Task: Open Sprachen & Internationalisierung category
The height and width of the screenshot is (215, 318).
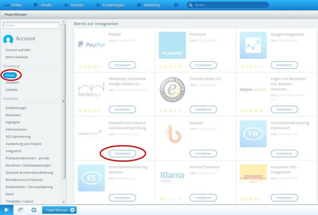Action: (29, 173)
